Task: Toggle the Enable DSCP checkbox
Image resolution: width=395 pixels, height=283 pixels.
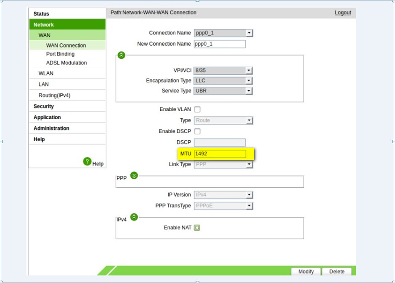Action: [x=197, y=131]
